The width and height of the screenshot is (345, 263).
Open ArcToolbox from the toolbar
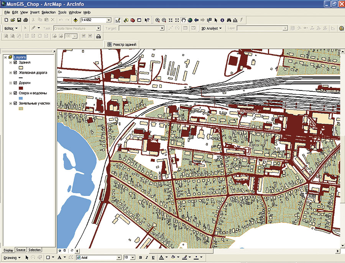[133, 20]
